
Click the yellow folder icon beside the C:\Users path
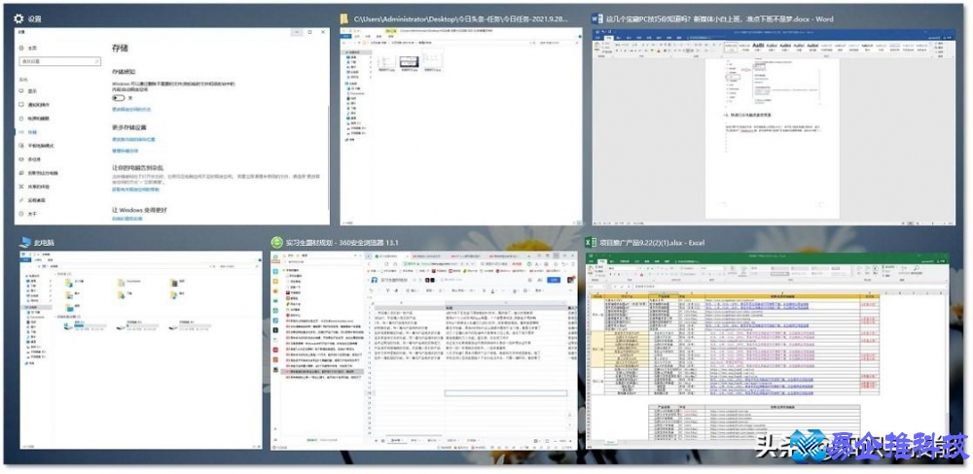pyautogui.click(x=343, y=19)
